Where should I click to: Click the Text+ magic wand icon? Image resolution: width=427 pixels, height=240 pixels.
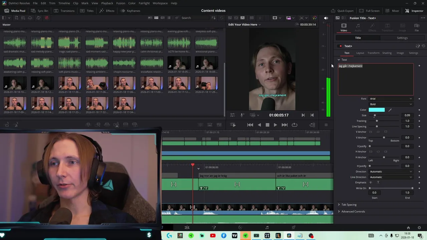418,46
